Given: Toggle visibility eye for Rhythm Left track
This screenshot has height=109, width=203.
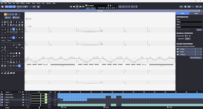Looking at the screenshot, I should click(x=23, y=94).
